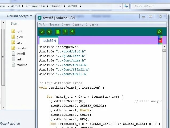Click the Explorer navigation pane scroll up arrow
Viewport: 170px width, 128px height.
3,23
